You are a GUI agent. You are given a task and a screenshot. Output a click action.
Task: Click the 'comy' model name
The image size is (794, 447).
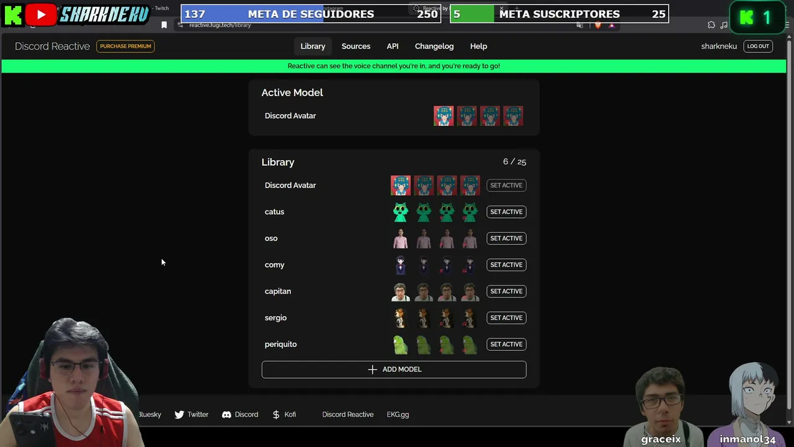pos(274,265)
